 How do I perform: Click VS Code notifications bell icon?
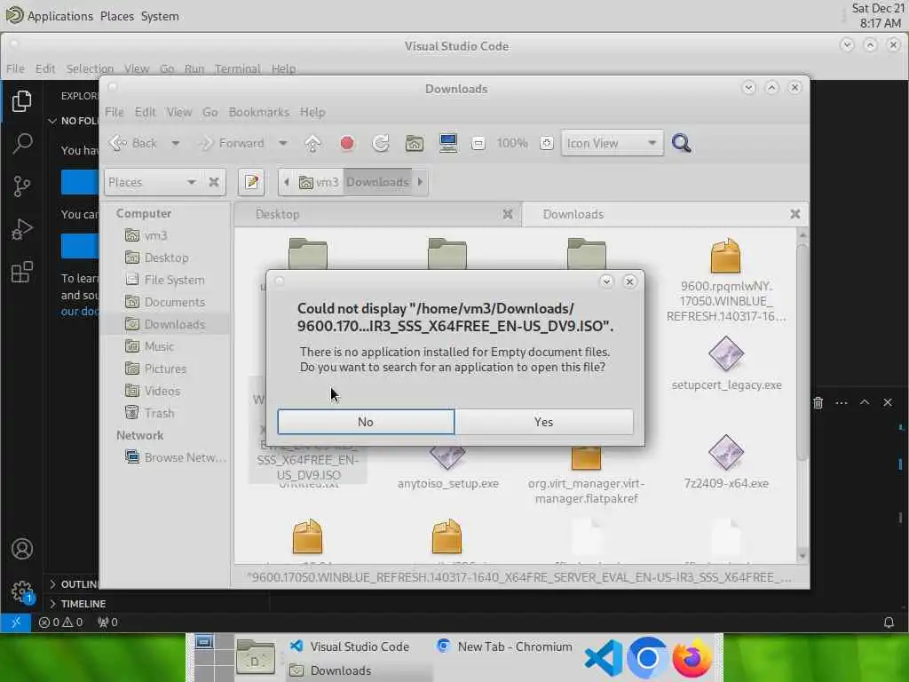click(889, 623)
